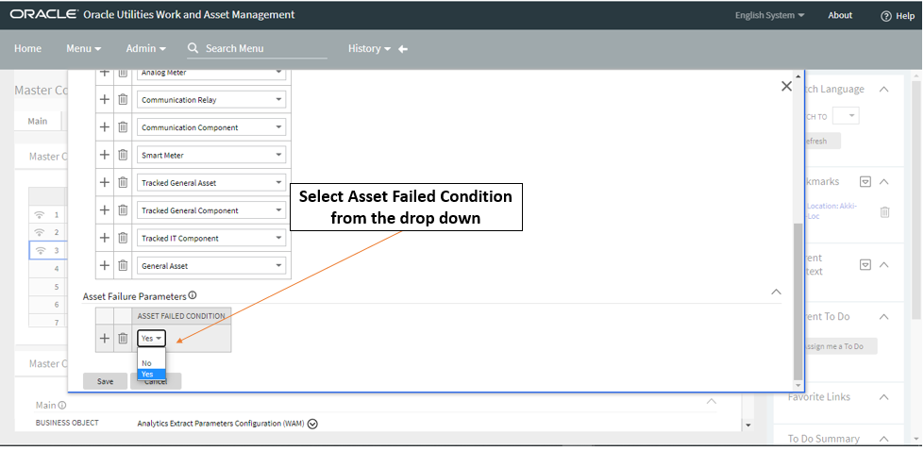The width and height of the screenshot is (924, 451).
Task: Add a row next to Smart Meter
Action: click(105, 155)
